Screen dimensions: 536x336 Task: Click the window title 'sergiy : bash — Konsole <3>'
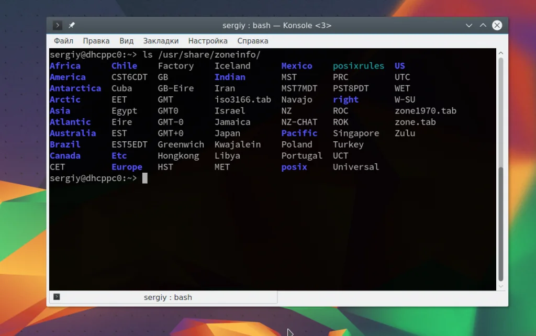(277, 26)
